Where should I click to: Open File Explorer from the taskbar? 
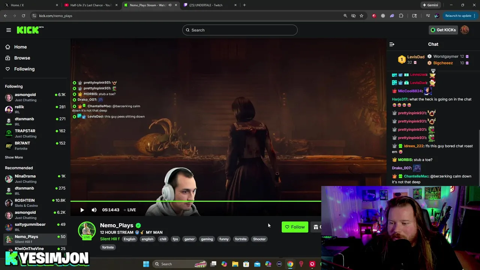coord(235,264)
